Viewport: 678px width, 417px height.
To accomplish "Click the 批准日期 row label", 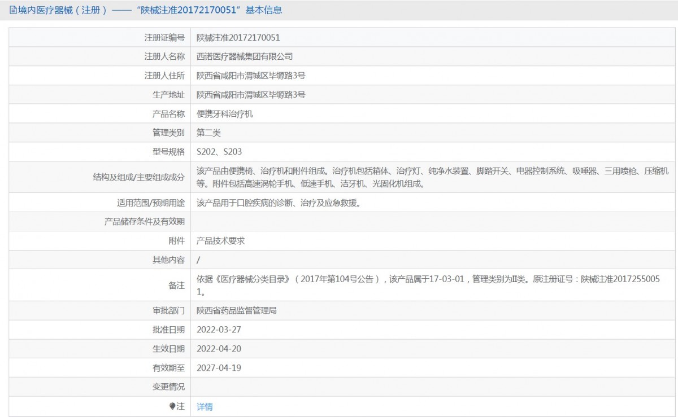I will 168,330.
